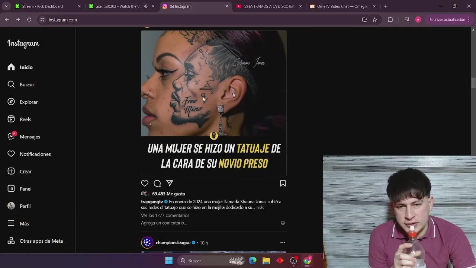Open Notificaciones heart icon in sidebar
Viewport: 476px width, 268px height.
(11, 154)
